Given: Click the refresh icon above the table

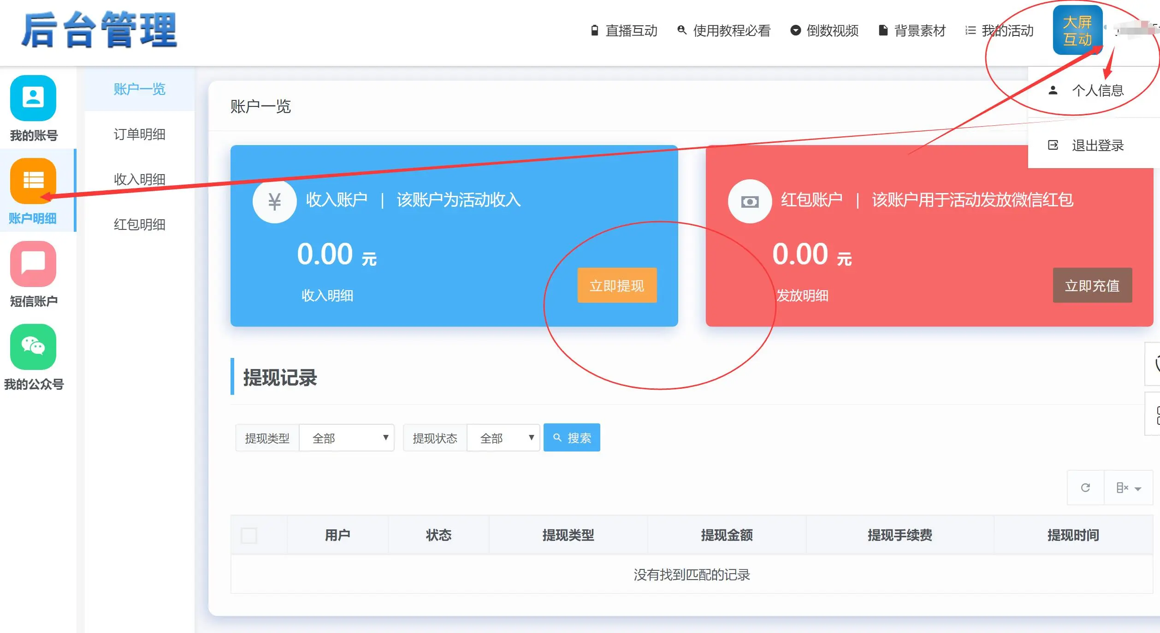Looking at the screenshot, I should 1085,488.
